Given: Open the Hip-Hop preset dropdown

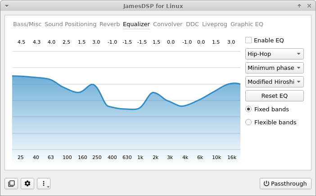Looking at the screenshot, I should (274, 54).
